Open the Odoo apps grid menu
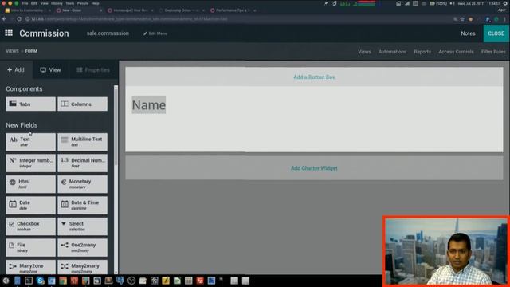 tap(9, 33)
